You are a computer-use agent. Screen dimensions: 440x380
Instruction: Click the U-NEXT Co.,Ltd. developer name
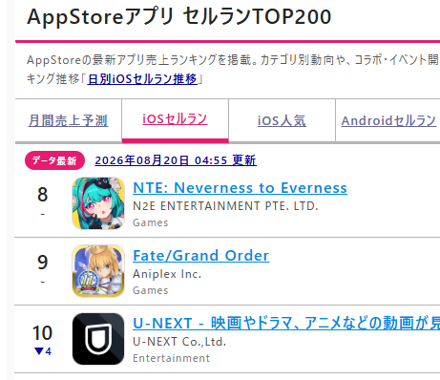tap(179, 342)
